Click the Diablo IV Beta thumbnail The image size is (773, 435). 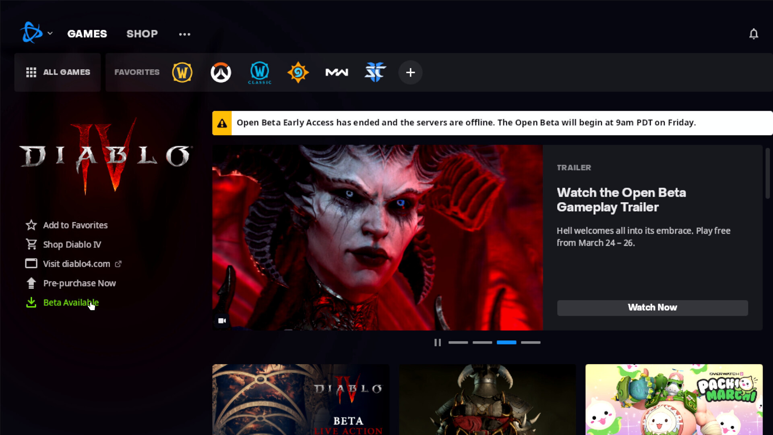click(300, 400)
